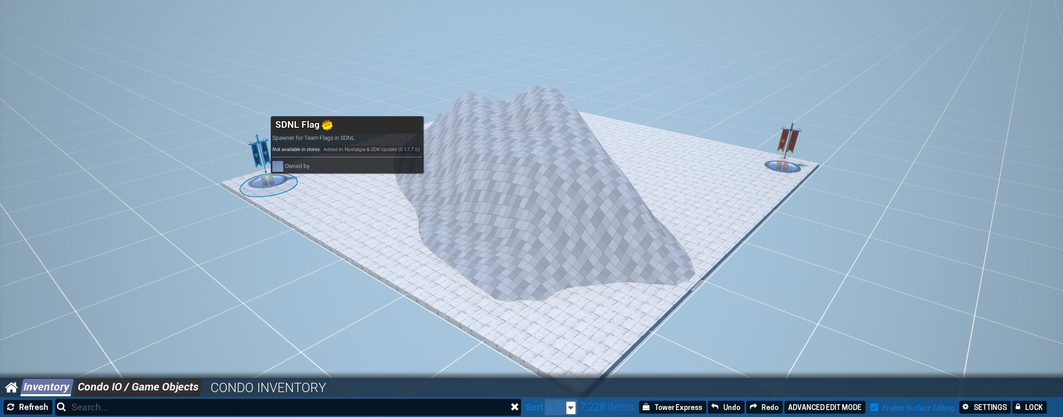Click into the inventory Search field

287,407
